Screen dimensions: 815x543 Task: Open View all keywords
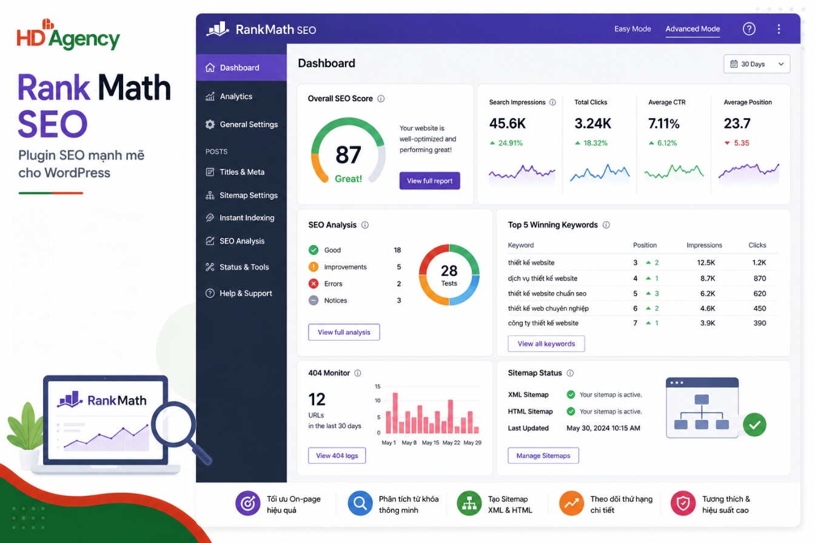click(x=546, y=344)
